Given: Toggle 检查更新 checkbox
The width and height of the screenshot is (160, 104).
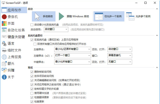Looking at the screenshot, I should (x=32, y=102).
